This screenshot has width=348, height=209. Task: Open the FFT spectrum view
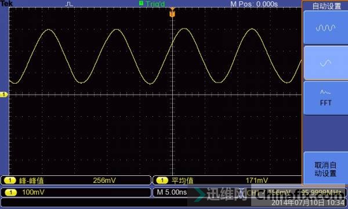pos(325,98)
